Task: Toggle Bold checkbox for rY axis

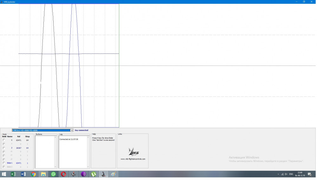Action: pyautogui.click(x=4, y=156)
